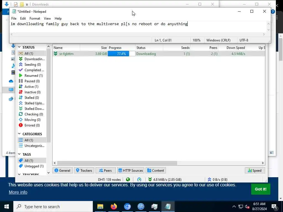Sort torrents by Down Speed column
Image resolution: width=283 pixels, height=212 pixels.
[x=232, y=47]
